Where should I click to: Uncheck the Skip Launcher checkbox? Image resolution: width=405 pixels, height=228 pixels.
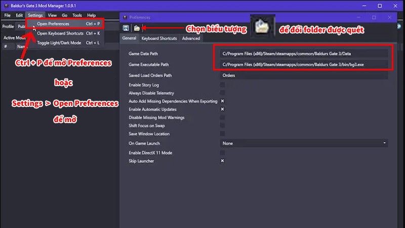(x=222, y=161)
